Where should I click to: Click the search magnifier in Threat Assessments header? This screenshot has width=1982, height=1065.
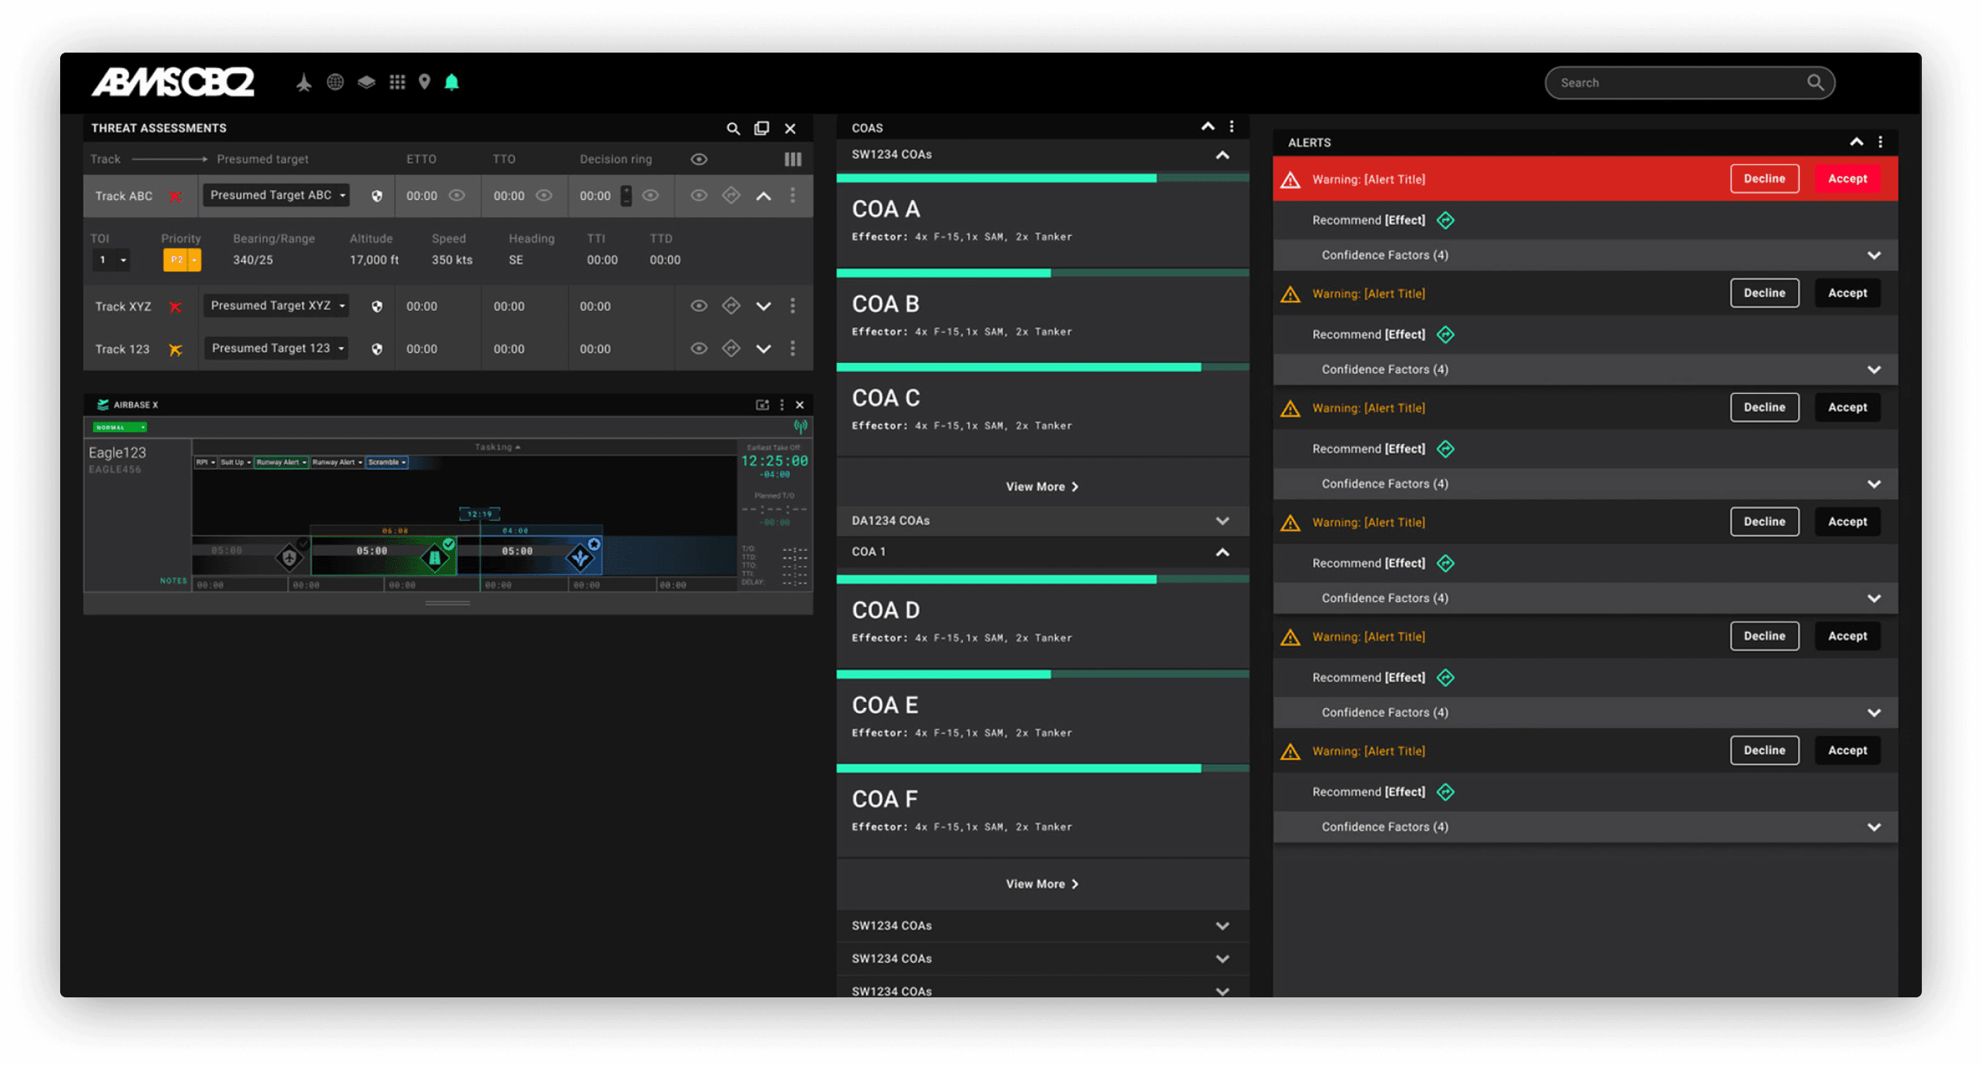pyautogui.click(x=733, y=129)
